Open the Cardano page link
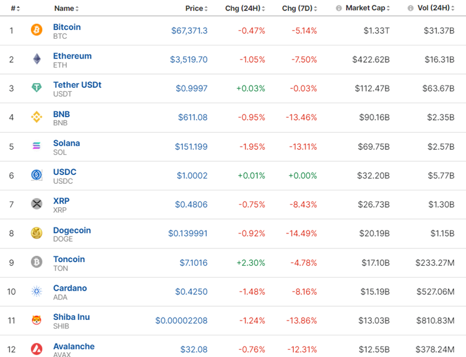The height and width of the screenshot is (357, 466). pos(70,288)
